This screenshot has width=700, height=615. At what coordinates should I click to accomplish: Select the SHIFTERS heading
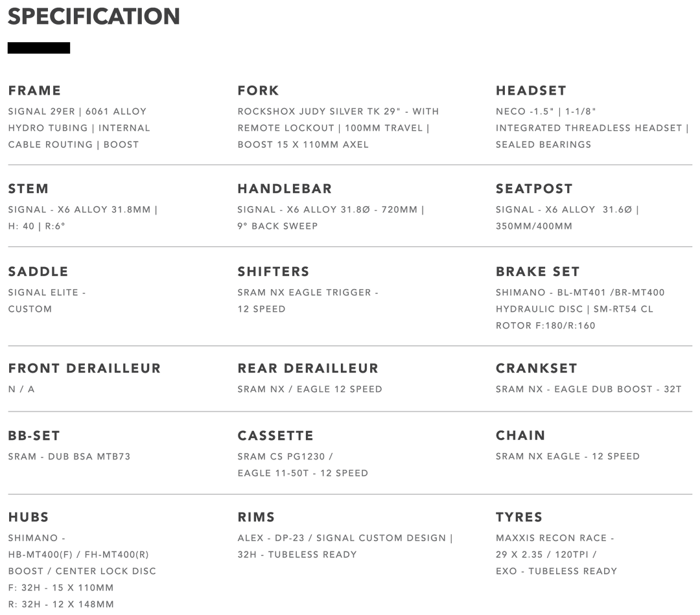coord(273,271)
